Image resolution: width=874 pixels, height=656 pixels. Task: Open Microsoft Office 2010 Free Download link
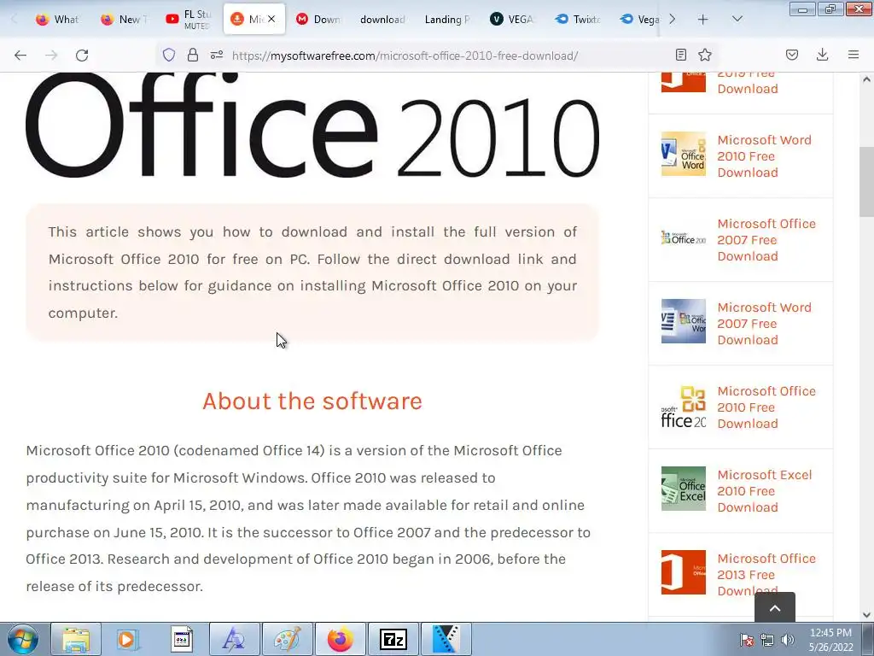click(766, 407)
